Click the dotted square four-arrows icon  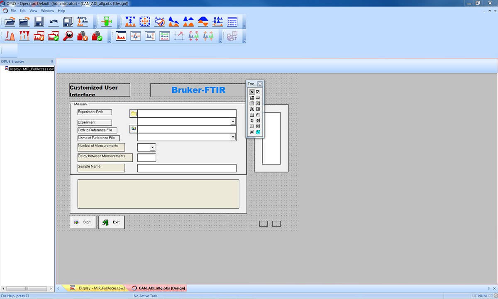click(145, 22)
